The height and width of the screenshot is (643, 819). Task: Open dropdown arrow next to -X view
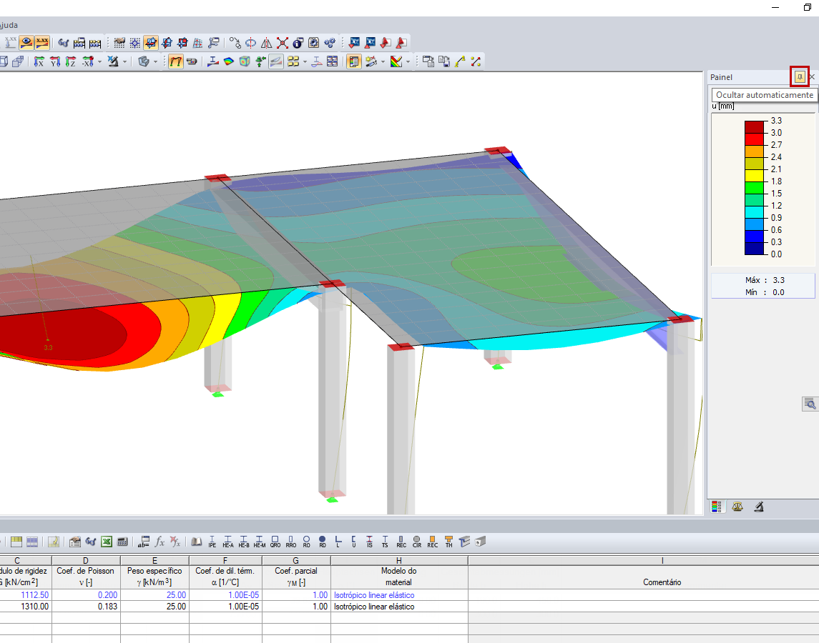tap(99, 61)
